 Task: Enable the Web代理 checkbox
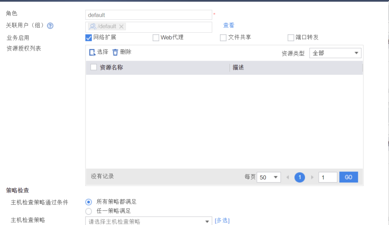[x=156, y=38]
